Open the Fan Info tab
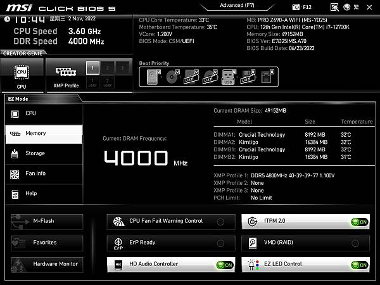The image size is (380, 285). pos(44,174)
